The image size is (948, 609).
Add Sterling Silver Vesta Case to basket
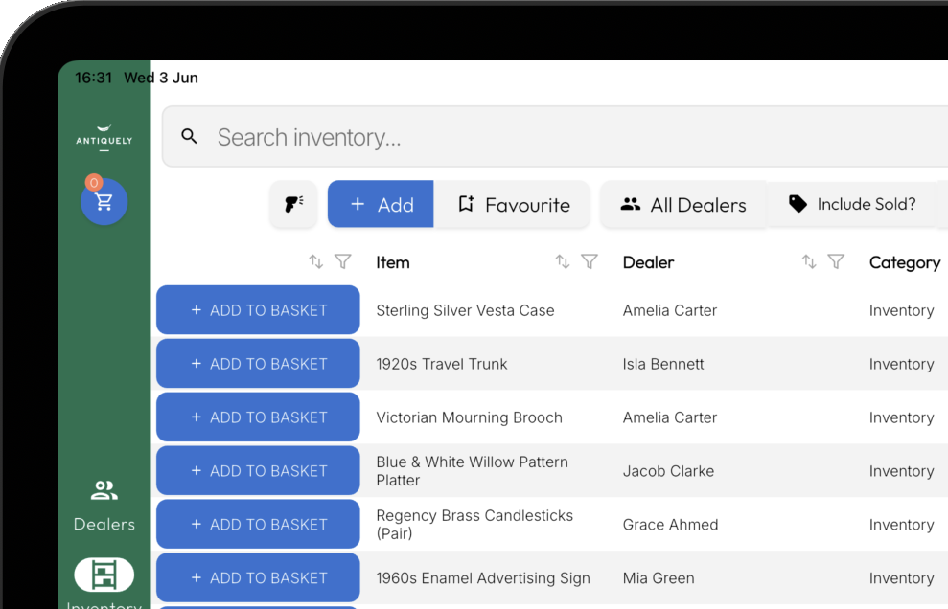pos(258,310)
